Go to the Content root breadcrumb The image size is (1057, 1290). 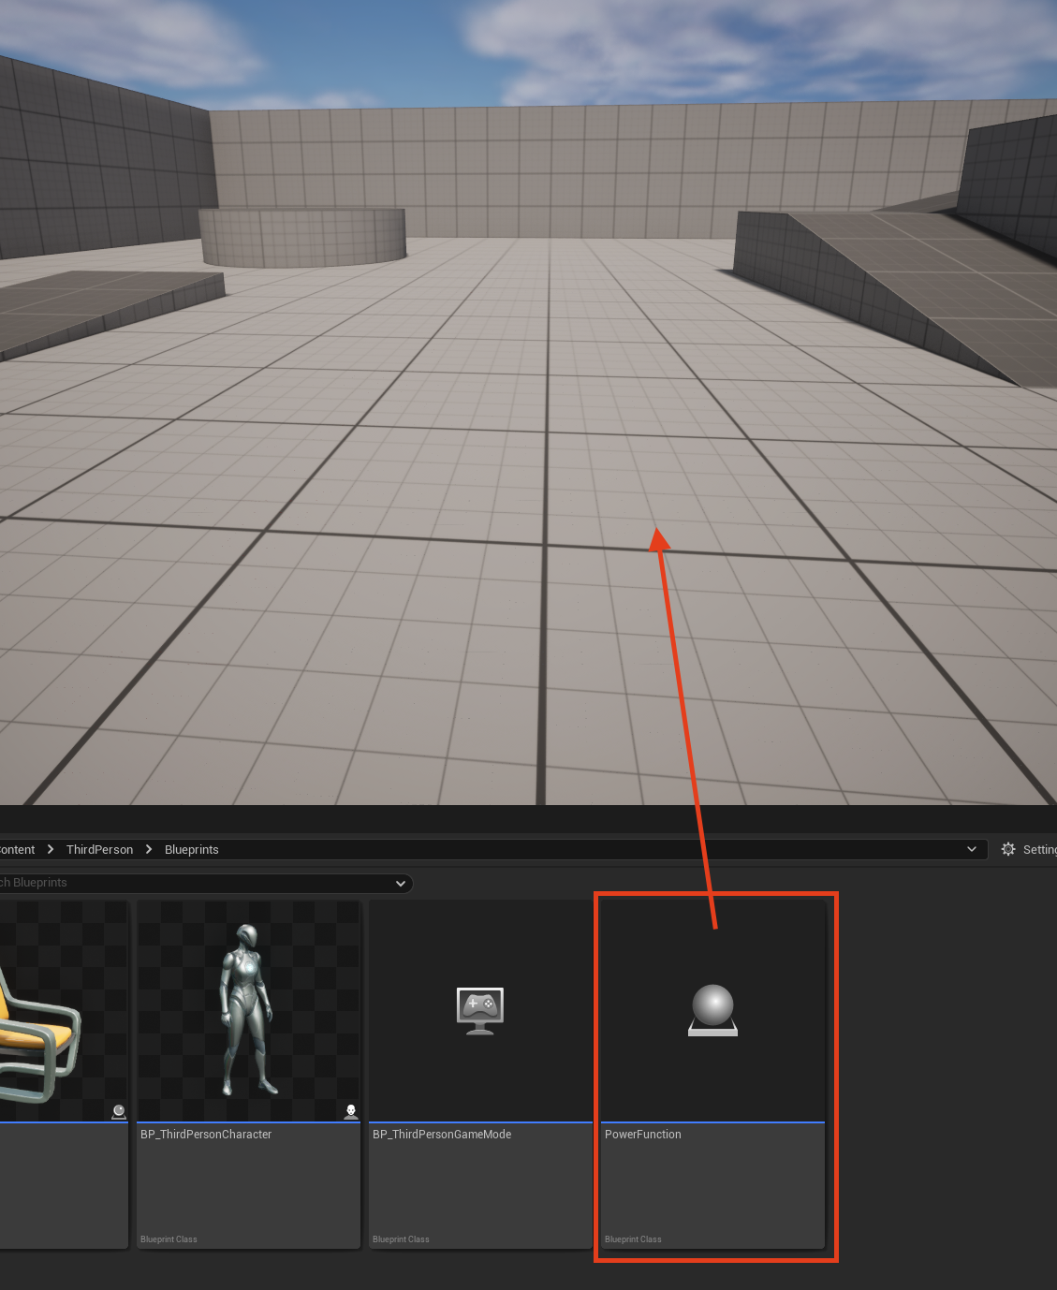point(17,849)
